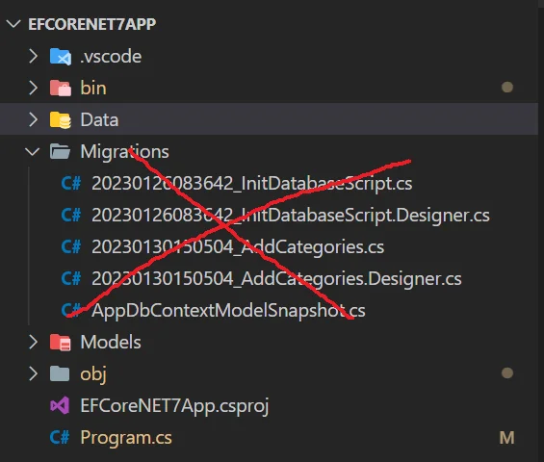
Task: Click C# icon of InitDatabaseScript.Designer.cs
Action: [x=71, y=215]
